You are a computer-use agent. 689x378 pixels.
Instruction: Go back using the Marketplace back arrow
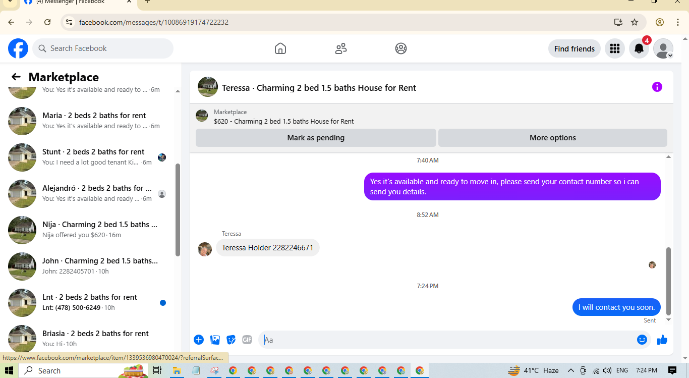(16, 77)
